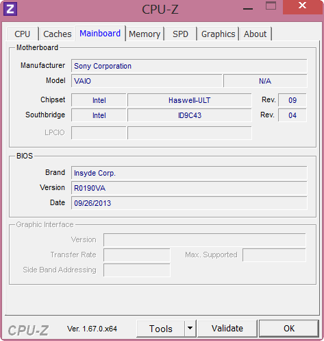Select the Insyde Corp. BIOS brand
324x341 pixels.
coord(189,173)
